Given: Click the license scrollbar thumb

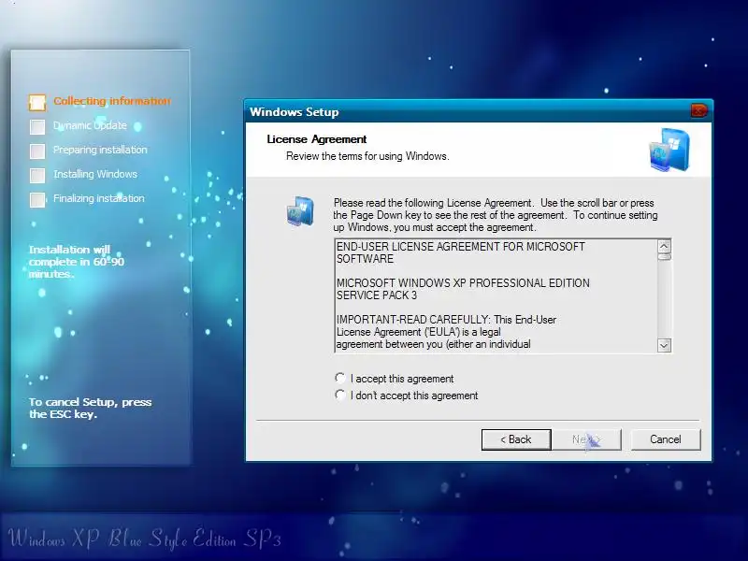Looking at the screenshot, I should coord(665,256).
